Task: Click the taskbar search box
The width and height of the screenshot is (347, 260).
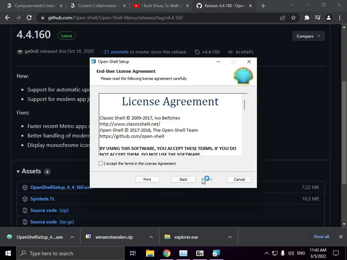Action: click(70, 253)
